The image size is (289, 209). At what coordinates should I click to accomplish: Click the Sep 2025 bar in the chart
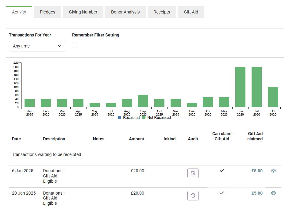tap(143, 101)
